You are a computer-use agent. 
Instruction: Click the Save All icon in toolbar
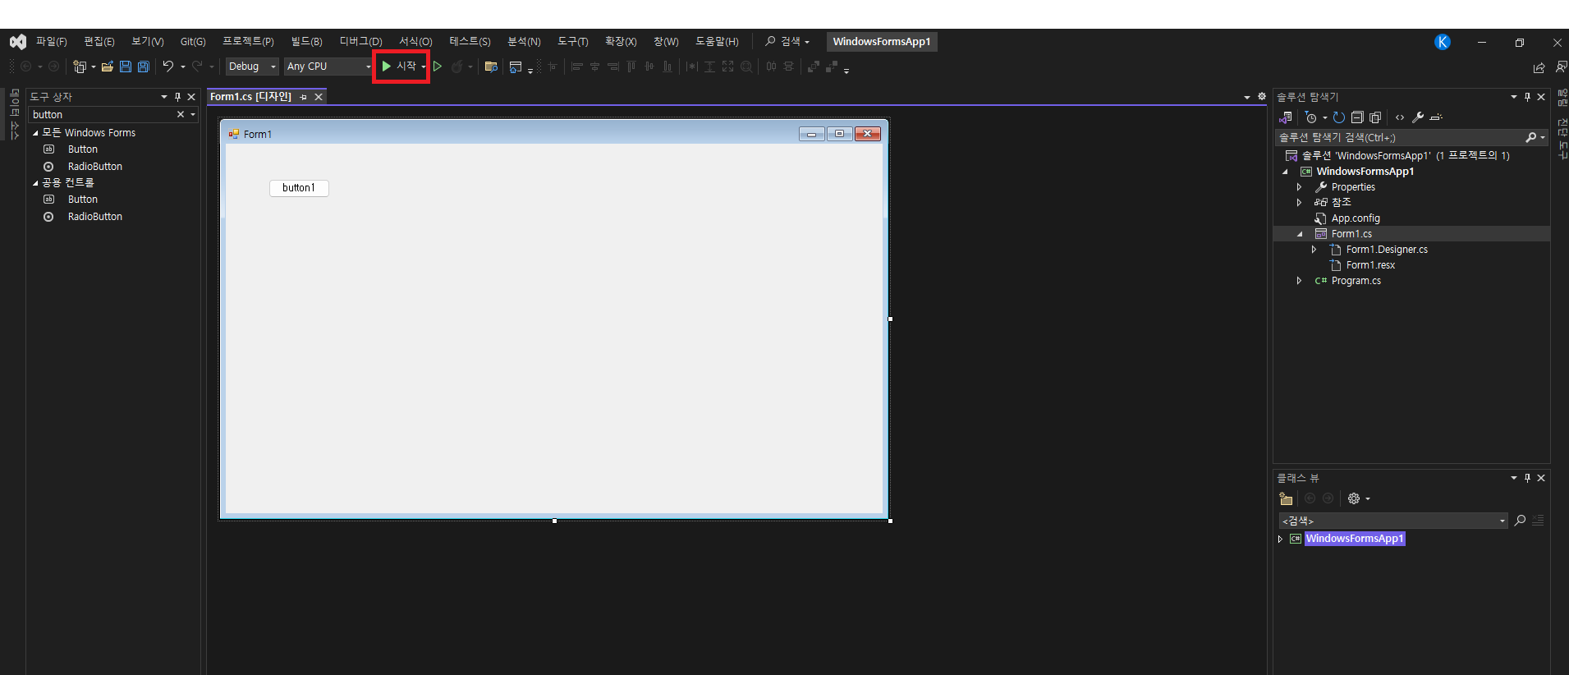click(144, 67)
